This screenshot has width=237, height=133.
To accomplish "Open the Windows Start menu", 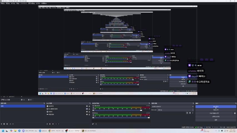I will pyautogui.click(x=3, y=131).
